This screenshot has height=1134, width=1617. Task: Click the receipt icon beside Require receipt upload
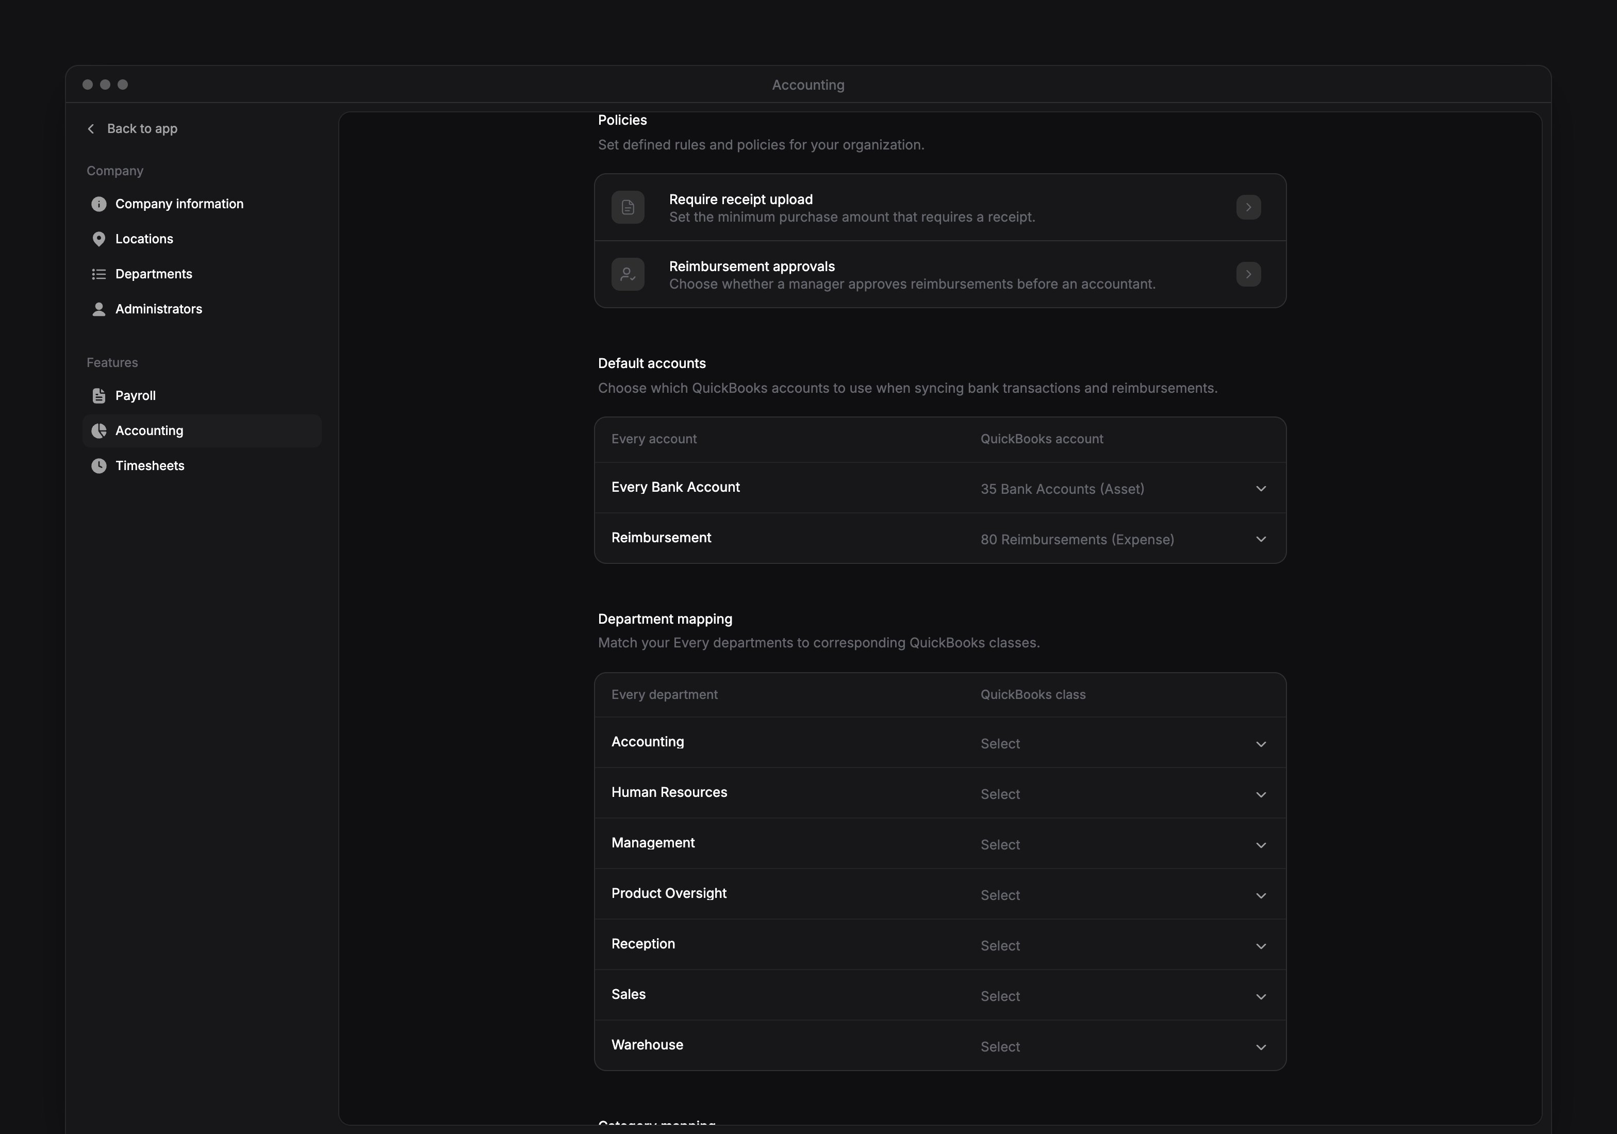tap(628, 208)
